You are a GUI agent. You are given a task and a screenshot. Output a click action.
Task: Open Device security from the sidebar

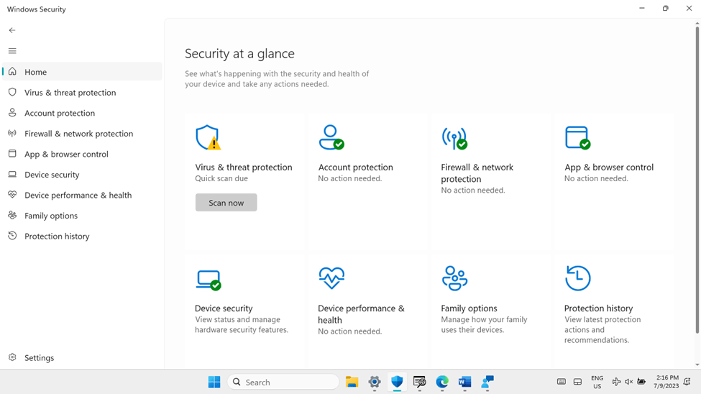tap(82, 175)
